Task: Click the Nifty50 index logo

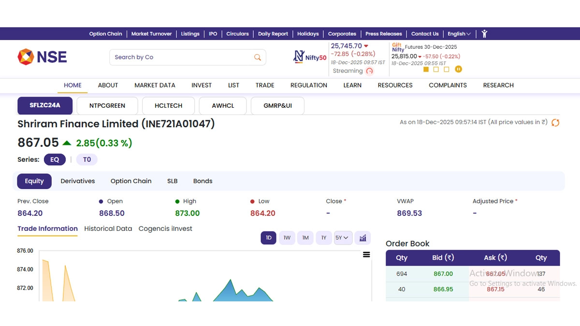Action: click(x=310, y=57)
